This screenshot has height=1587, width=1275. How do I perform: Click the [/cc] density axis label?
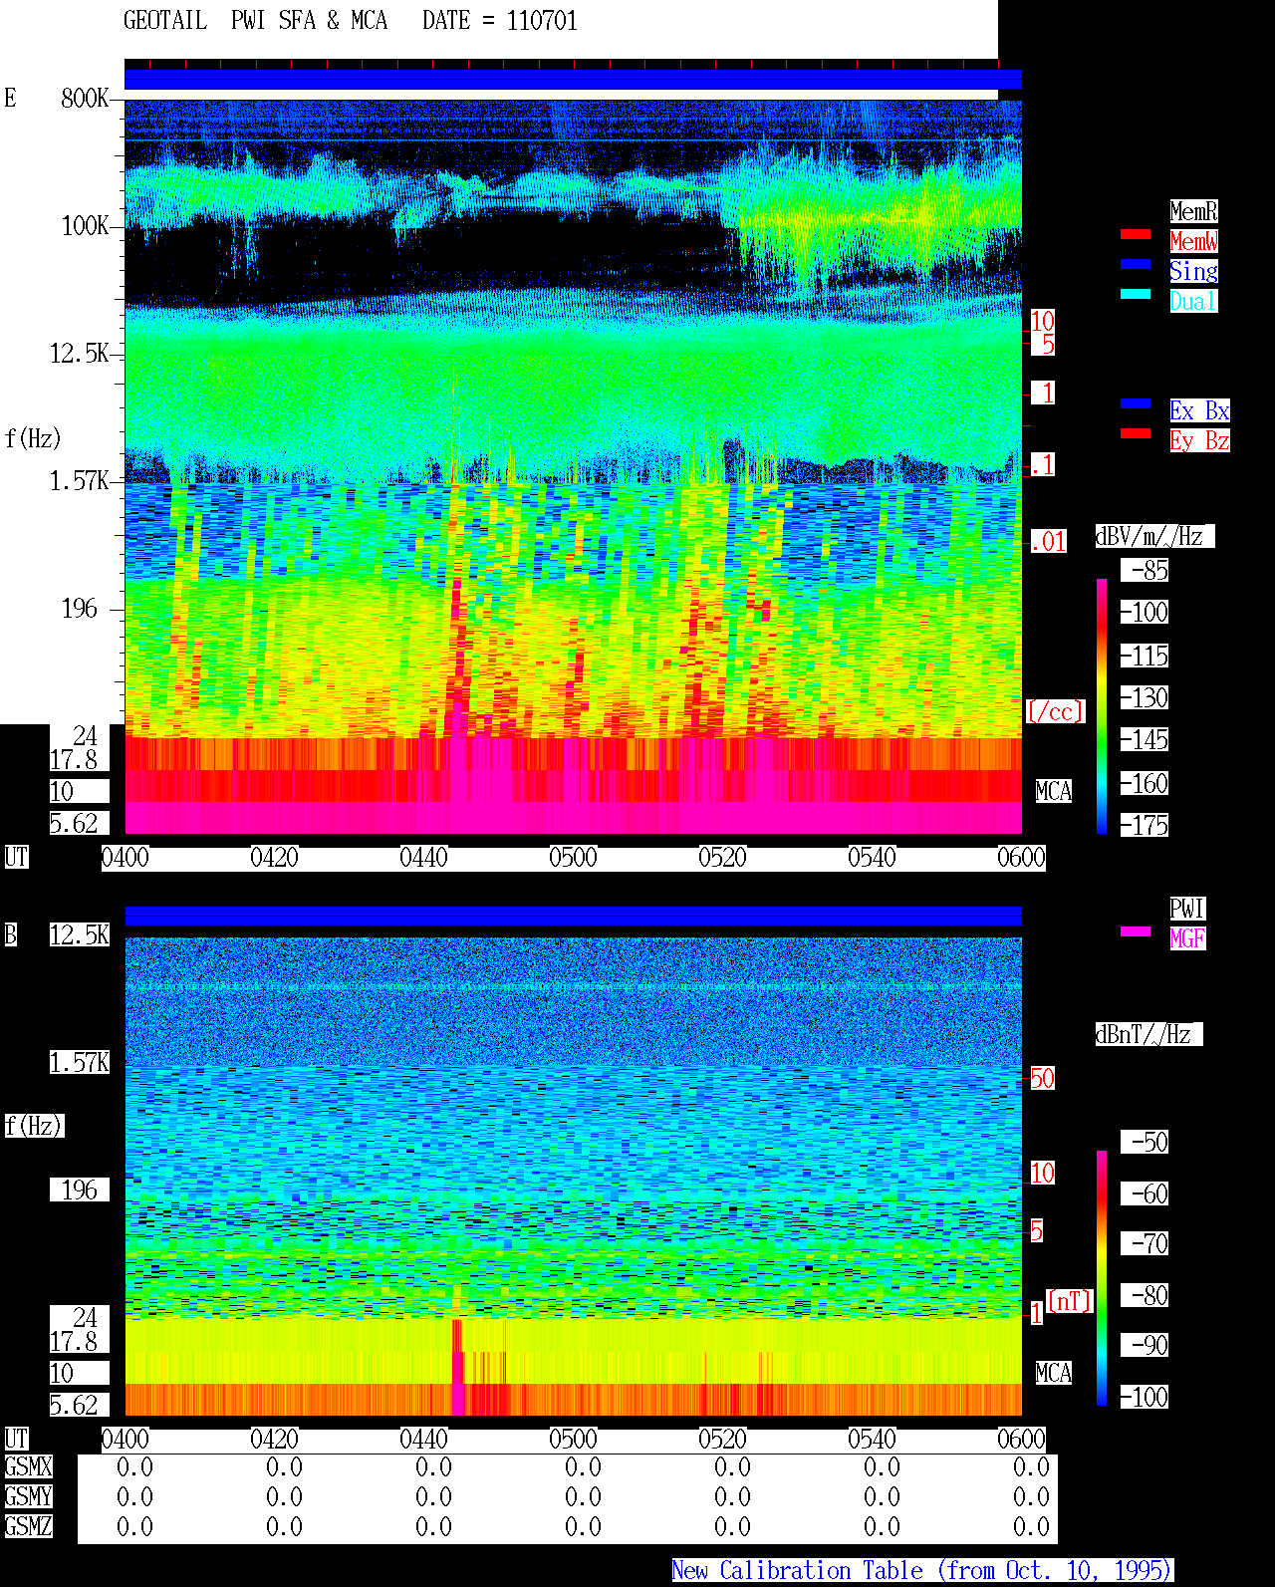tap(1055, 712)
